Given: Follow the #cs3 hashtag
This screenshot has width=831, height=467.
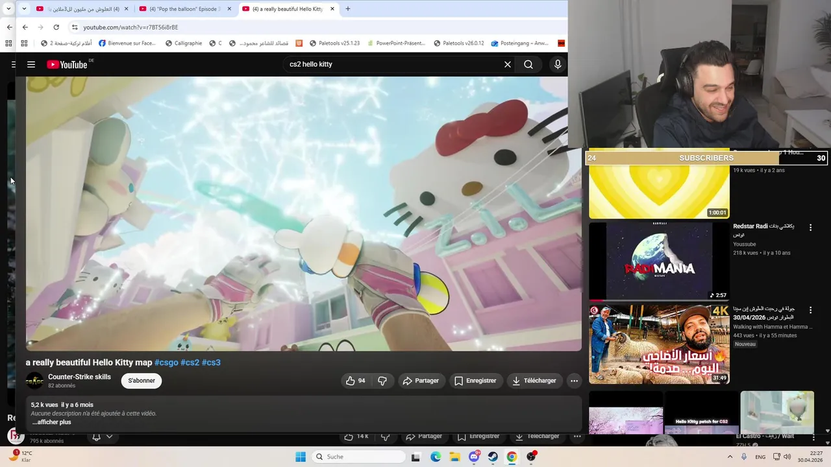Looking at the screenshot, I should [211, 363].
